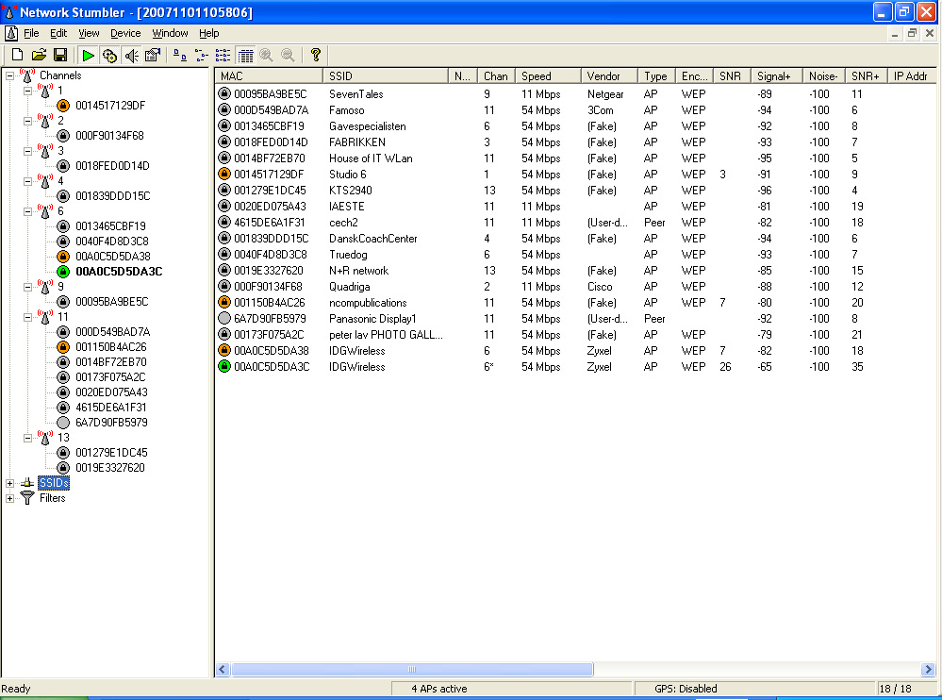Click the New document toolbar icon
Viewport: 942px width, 700px height.
tap(17, 56)
